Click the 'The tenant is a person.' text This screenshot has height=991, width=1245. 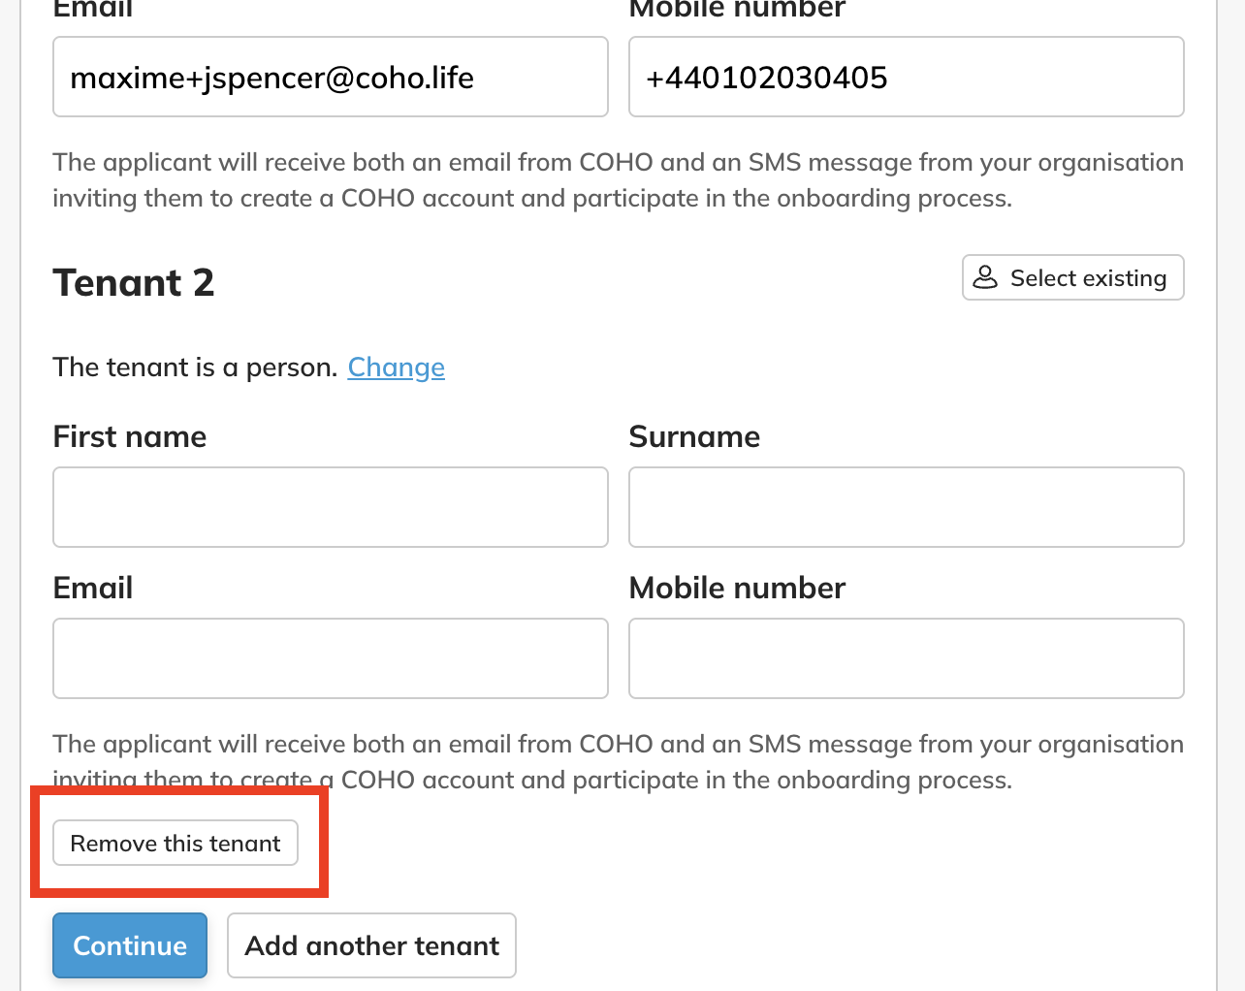tap(195, 368)
